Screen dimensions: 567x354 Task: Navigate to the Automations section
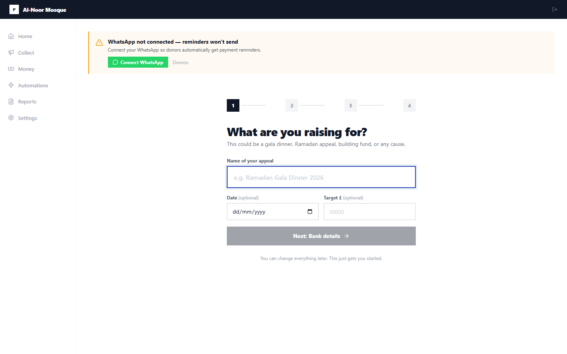click(x=33, y=85)
